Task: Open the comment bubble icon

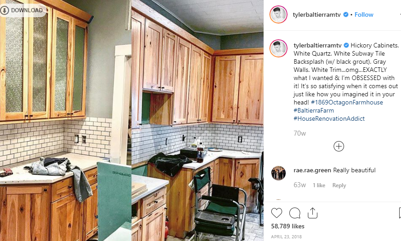Action: [x=295, y=213]
